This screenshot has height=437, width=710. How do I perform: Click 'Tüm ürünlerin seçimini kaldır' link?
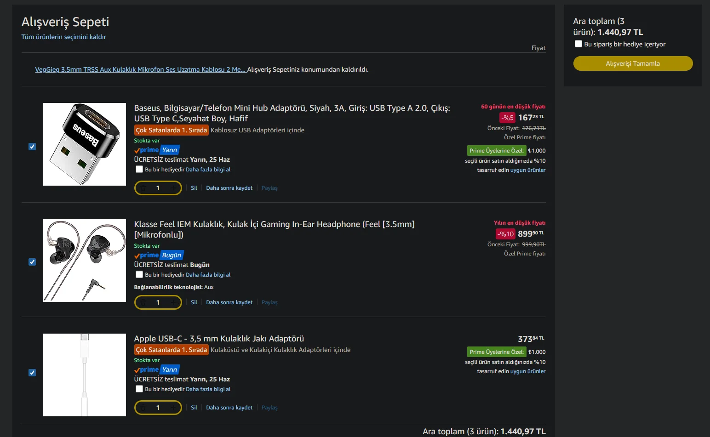coord(63,37)
